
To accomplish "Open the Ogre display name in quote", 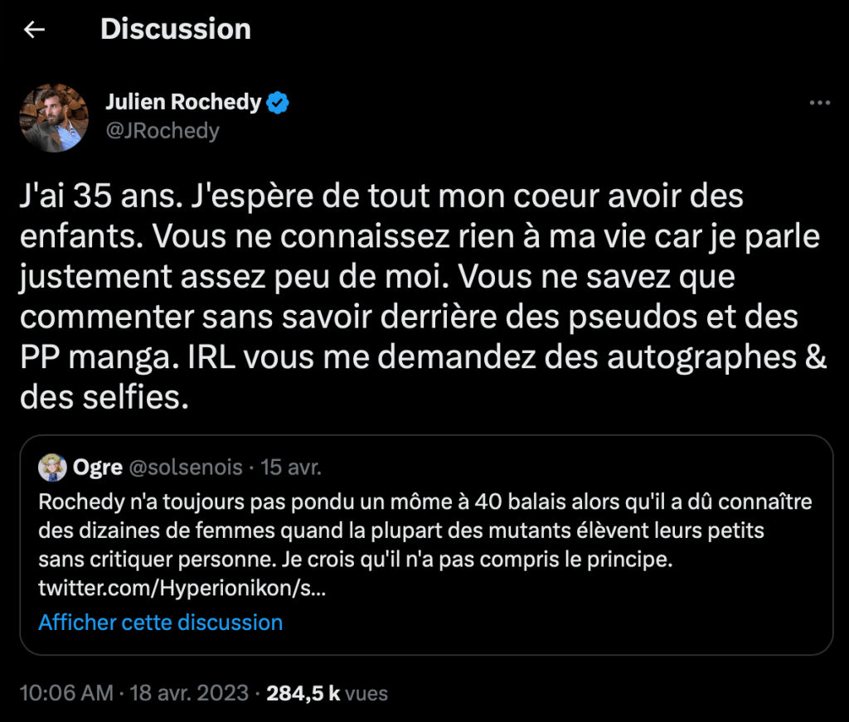I will click(98, 468).
